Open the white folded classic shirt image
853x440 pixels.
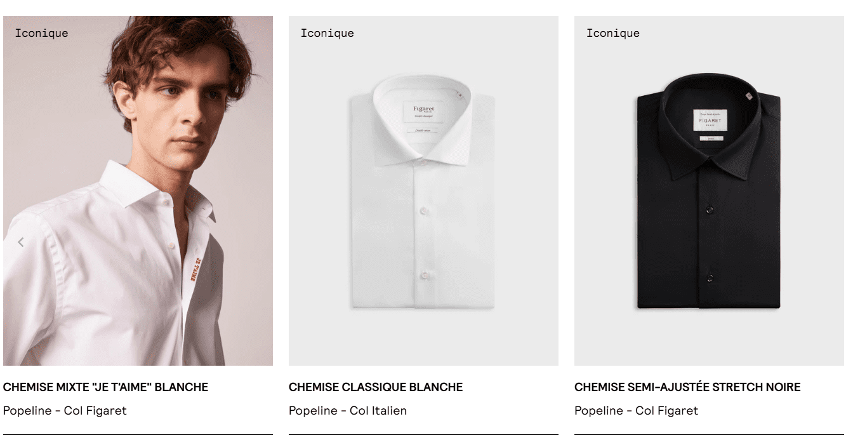pyautogui.click(x=423, y=190)
